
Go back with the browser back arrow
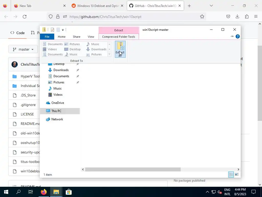[6, 17]
